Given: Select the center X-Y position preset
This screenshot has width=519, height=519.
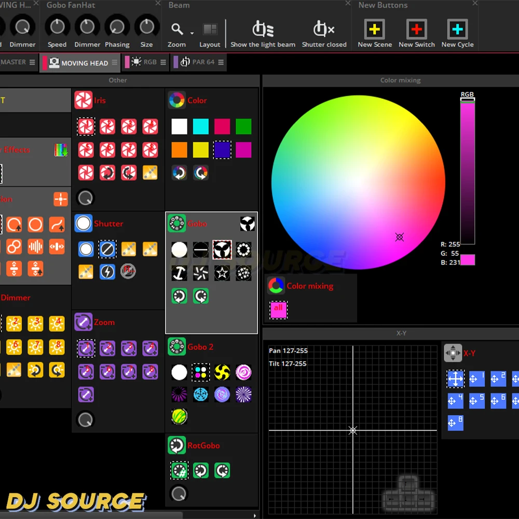Looking at the screenshot, I should coord(455,379).
